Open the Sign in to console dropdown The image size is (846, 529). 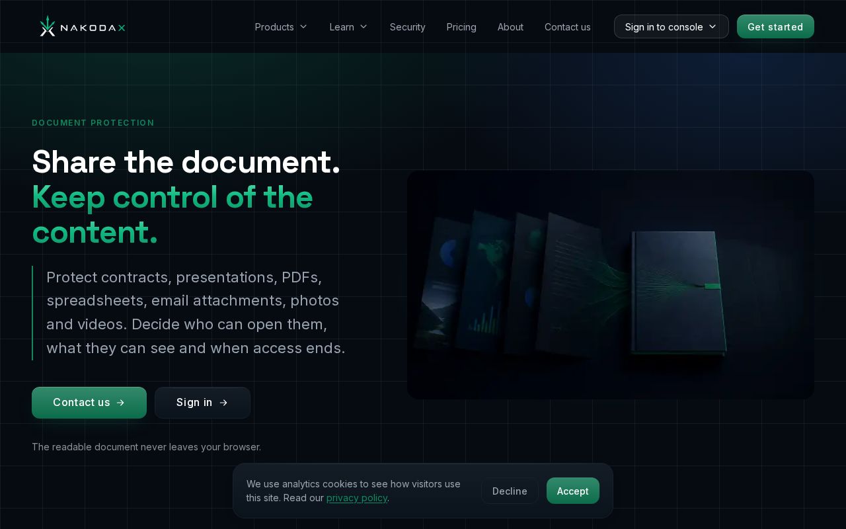tap(672, 26)
